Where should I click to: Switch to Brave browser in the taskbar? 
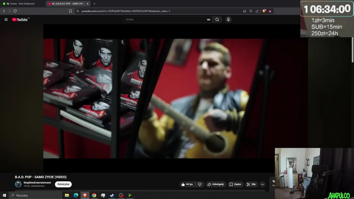85,195
